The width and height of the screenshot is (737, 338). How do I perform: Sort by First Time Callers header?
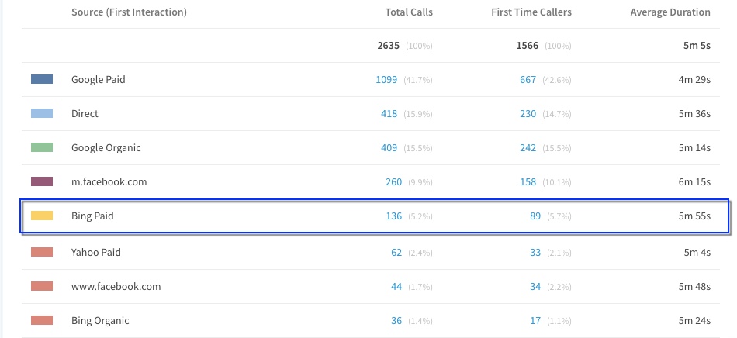click(x=531, y=12)
